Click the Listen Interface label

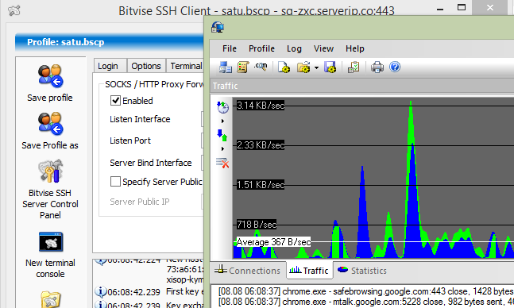point(140,119)
